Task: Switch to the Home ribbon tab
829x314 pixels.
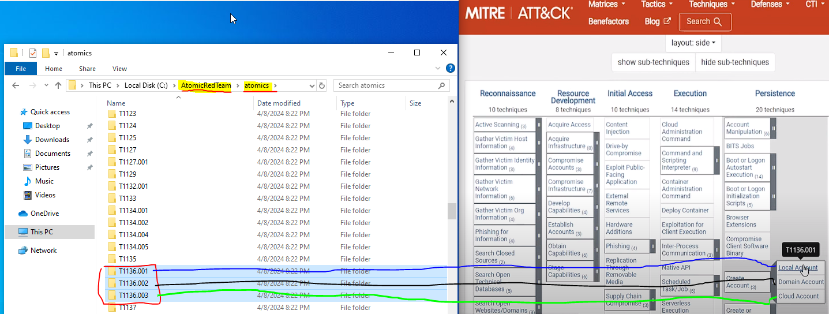Action: [x=54, y=69]
